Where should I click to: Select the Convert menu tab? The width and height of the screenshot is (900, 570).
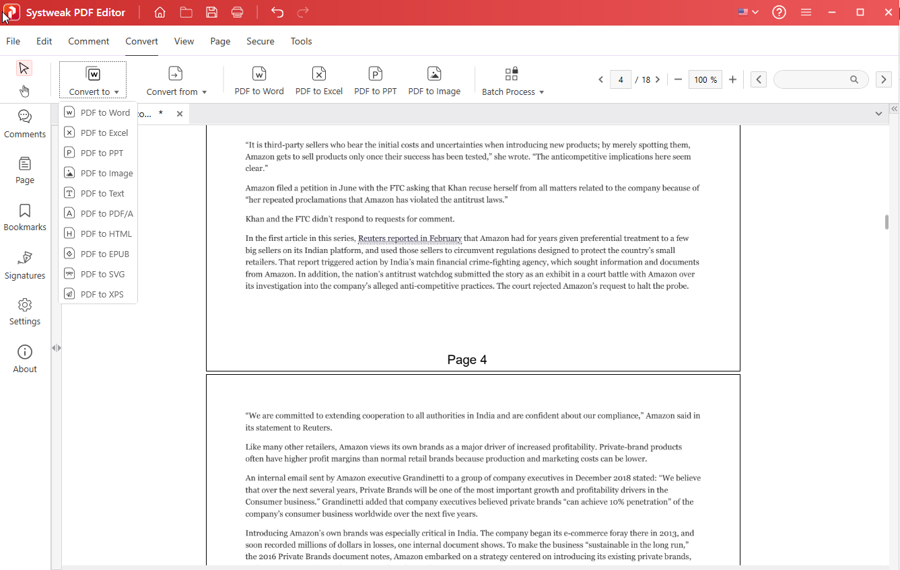[x=141, y=41]
